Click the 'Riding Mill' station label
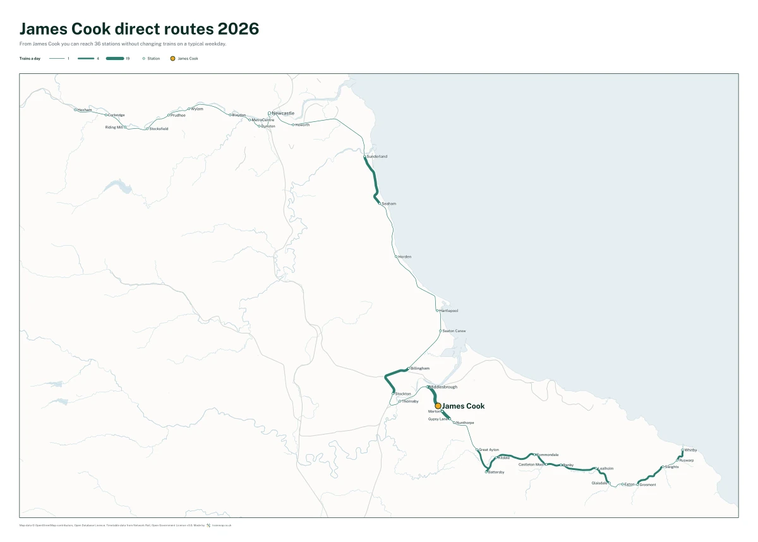758x542 pixels. (114, 127)
